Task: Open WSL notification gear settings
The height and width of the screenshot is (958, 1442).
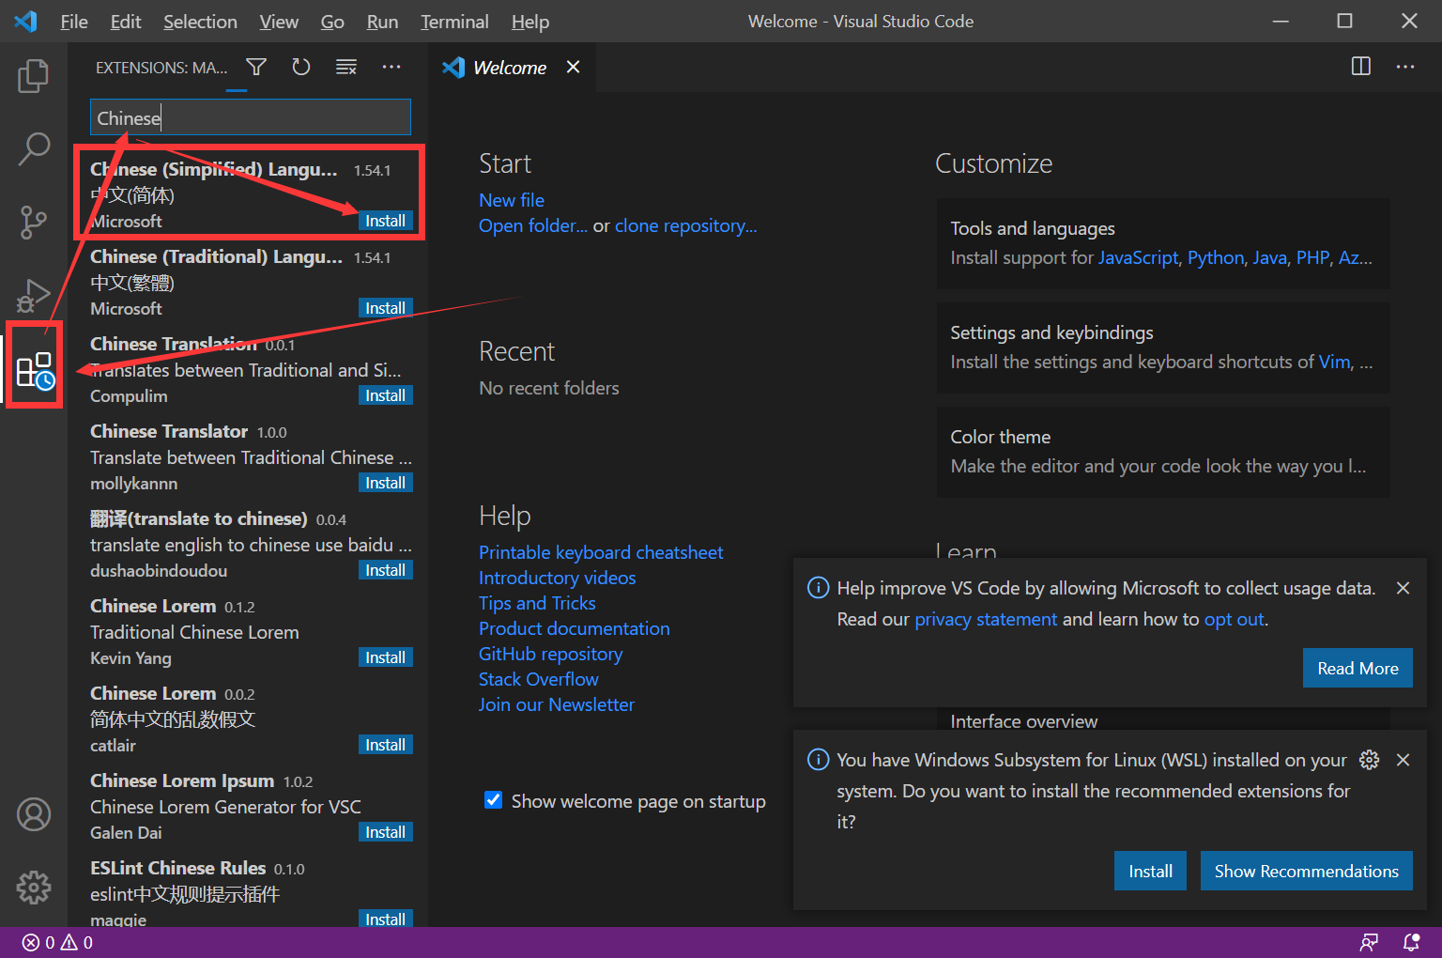Action: pyautogui.click(x=1370, y=760)
